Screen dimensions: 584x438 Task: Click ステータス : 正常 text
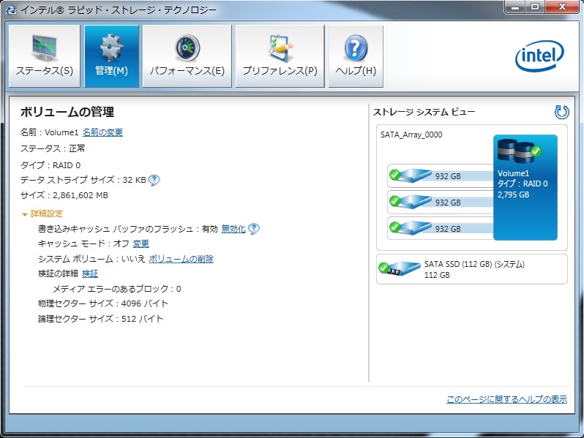click(x=53, y=148)
